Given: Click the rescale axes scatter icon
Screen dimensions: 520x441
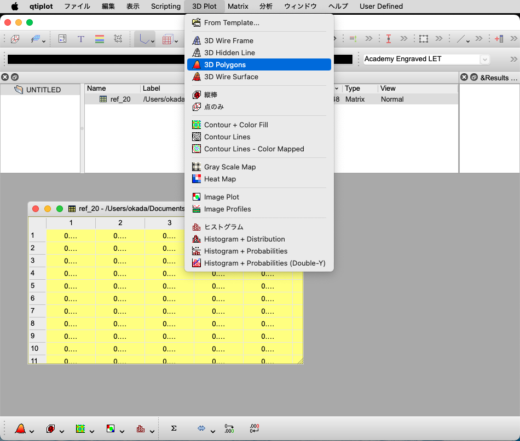Looking at the screenshot, I should 118,39.
